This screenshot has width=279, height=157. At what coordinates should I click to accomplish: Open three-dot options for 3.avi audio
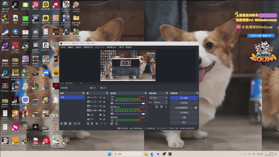[x=112, y=100]
